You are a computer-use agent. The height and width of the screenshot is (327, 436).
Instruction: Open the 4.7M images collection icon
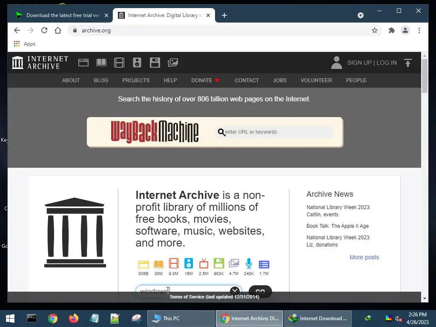pos(234,263)
